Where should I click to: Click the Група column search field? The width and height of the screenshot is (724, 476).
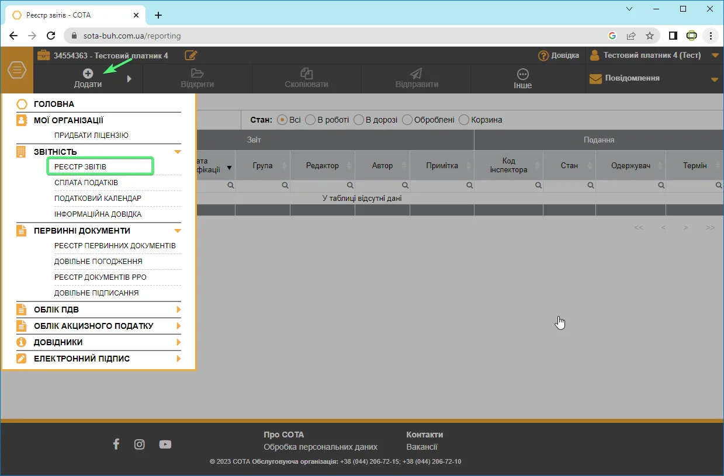(x=263, y=185)
